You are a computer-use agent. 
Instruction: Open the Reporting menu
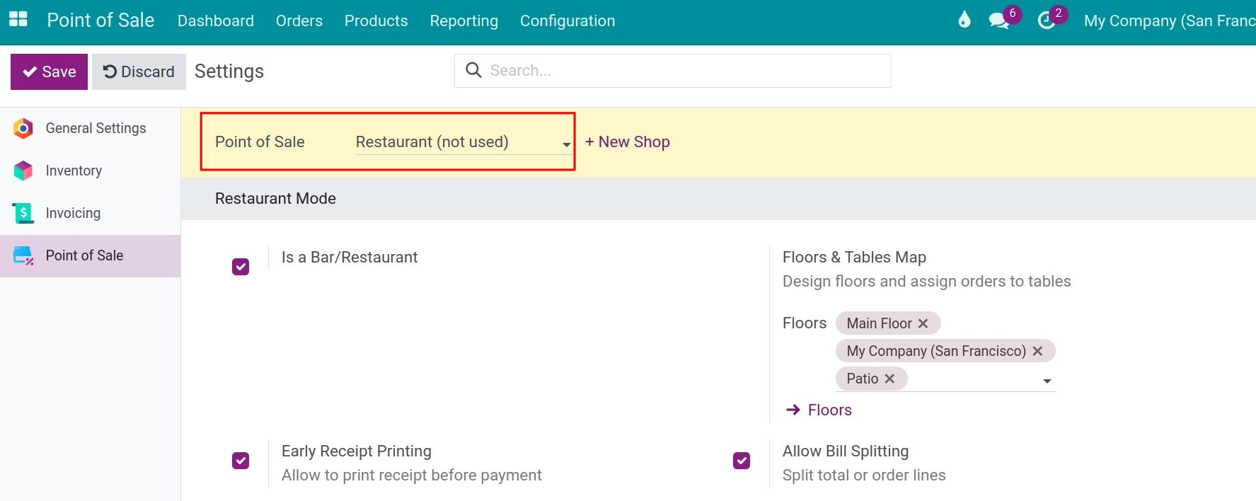tap(464, 21)
